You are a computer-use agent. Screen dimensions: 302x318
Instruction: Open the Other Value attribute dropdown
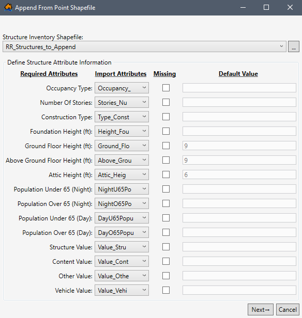pos(122,276)
